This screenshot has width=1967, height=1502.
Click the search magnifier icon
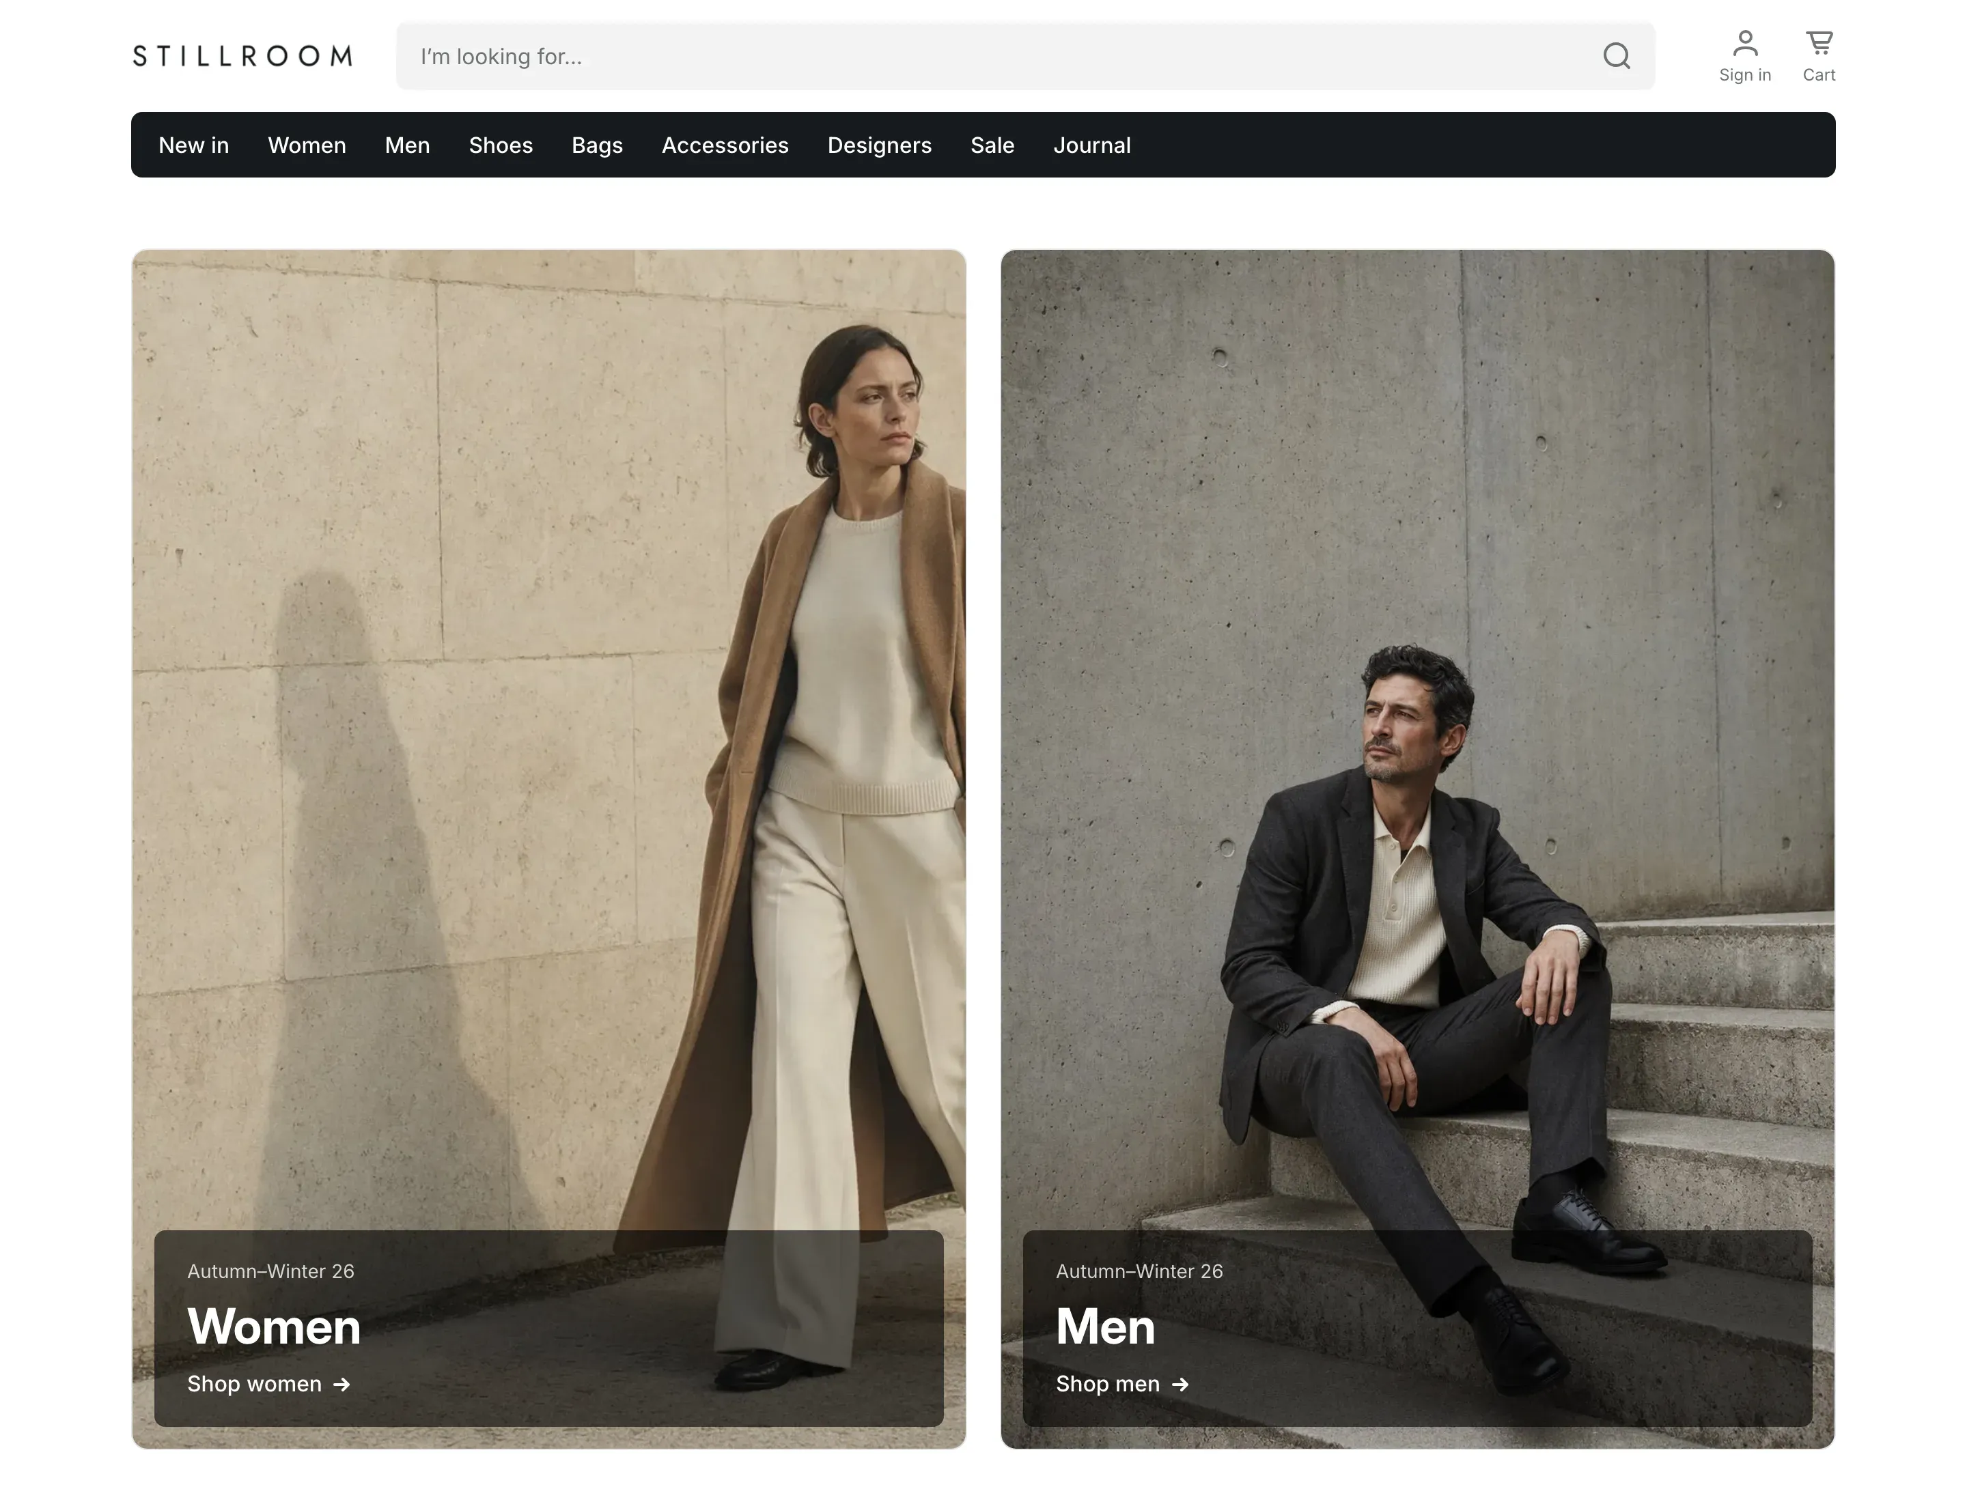1615,55
